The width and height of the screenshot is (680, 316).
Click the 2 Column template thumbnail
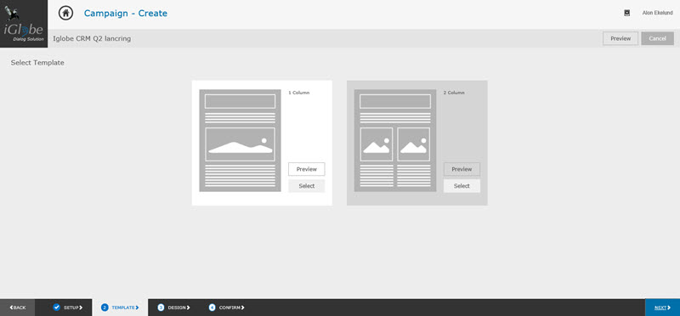pos(395,140)
